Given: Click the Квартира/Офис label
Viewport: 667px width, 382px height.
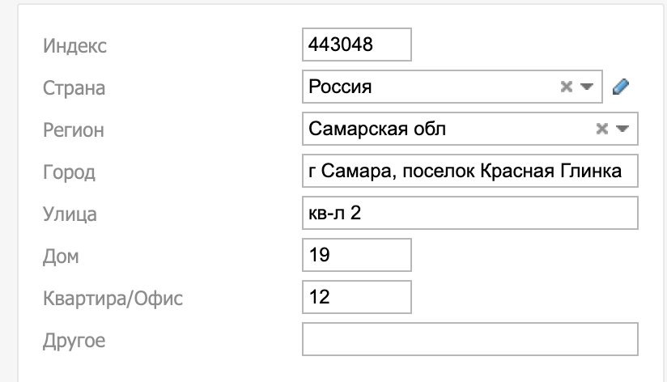Looking at the screenshot, I should click(113, 298).
